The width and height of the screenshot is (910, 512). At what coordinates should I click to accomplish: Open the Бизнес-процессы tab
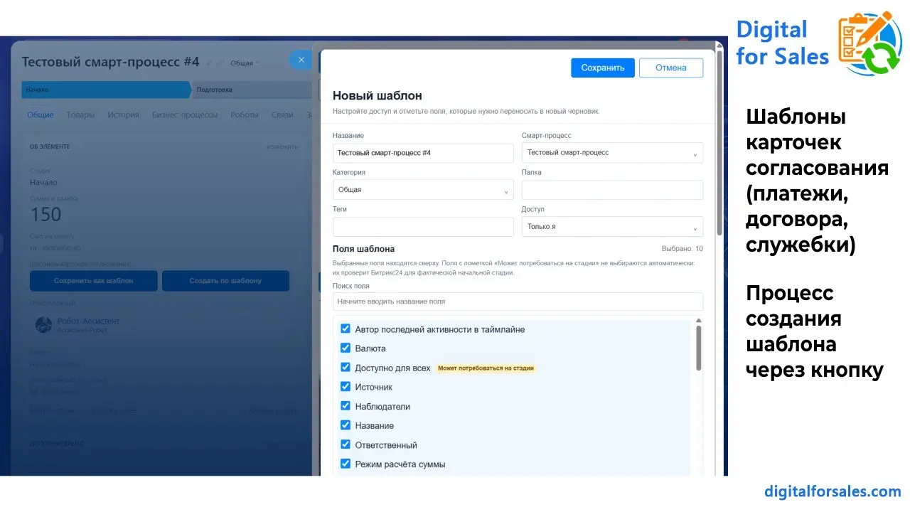pyautogui.click(x=185, y=114)
